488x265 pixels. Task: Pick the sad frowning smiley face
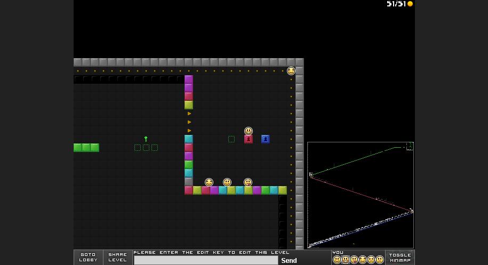pyautogui.click(x=380, y=259)
